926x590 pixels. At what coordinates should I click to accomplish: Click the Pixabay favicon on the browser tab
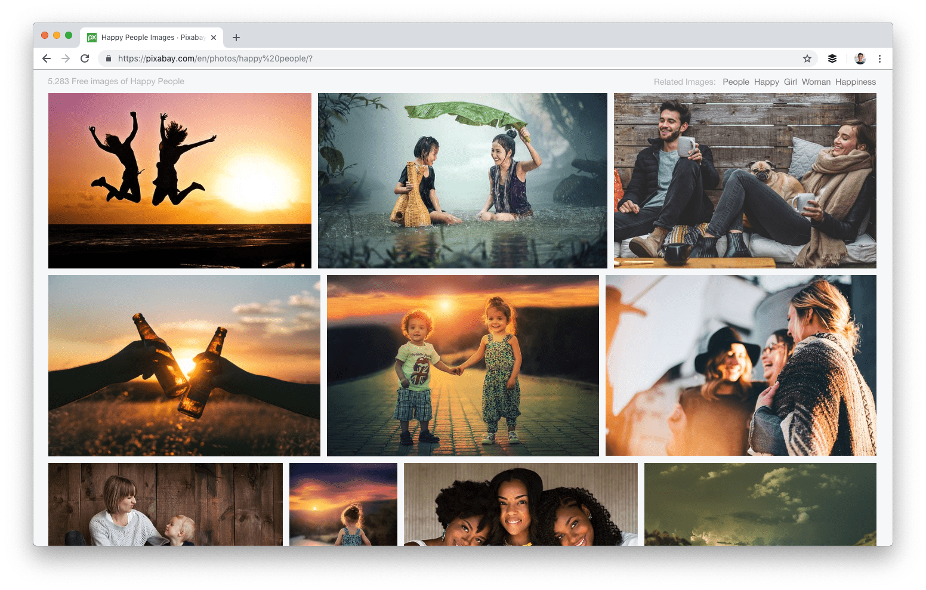pos(91,37)
